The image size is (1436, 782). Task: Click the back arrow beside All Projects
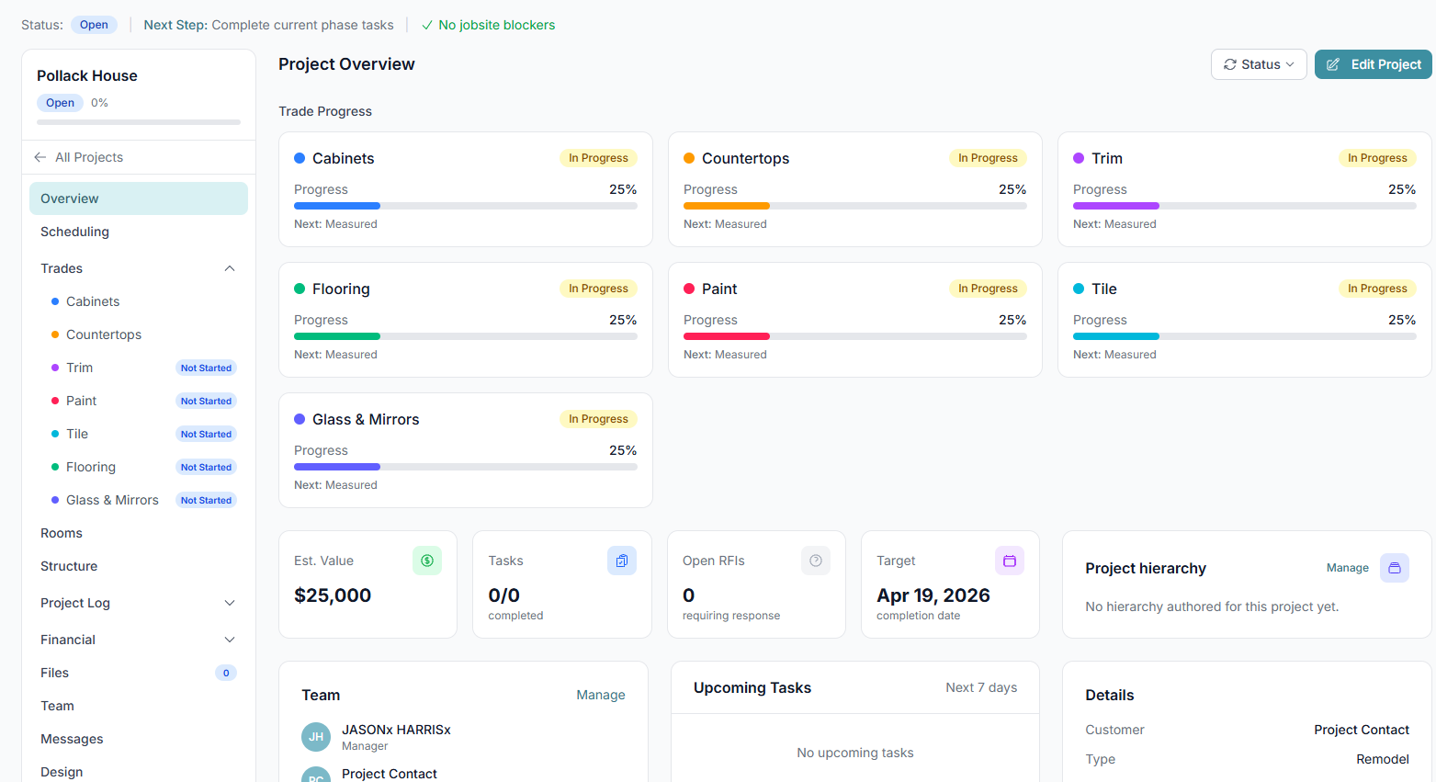[x=40, y=157]
